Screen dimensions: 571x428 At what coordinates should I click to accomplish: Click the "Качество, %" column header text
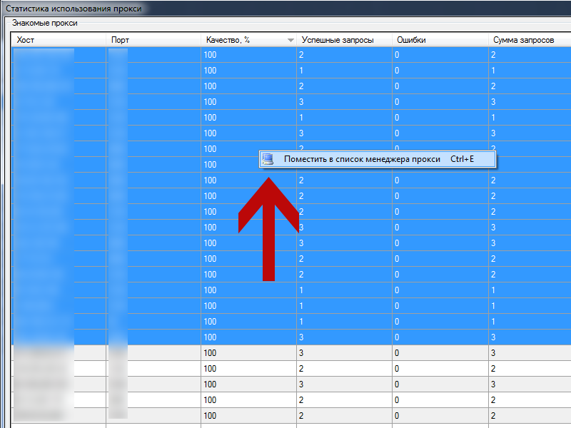click(x=227, y=40)
